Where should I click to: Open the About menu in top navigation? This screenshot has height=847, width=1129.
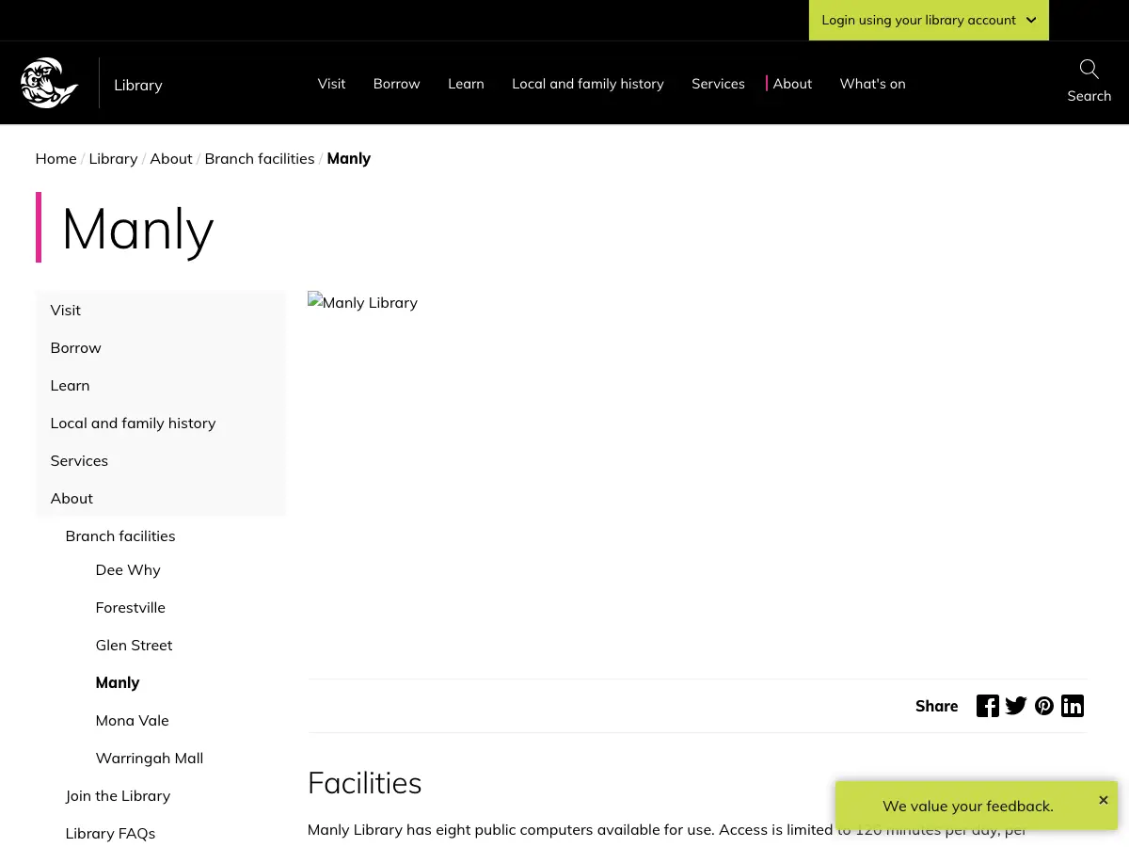click(x=792, y=84)
